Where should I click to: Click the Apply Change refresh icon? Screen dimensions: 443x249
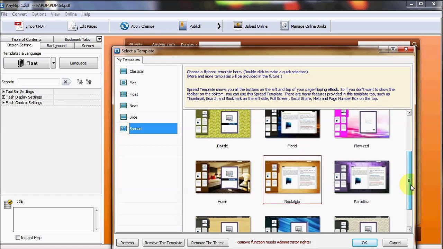pyautogui.click(x=124, y=26)
